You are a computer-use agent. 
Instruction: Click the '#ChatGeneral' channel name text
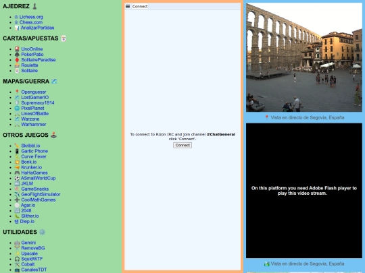pos(221,134)
